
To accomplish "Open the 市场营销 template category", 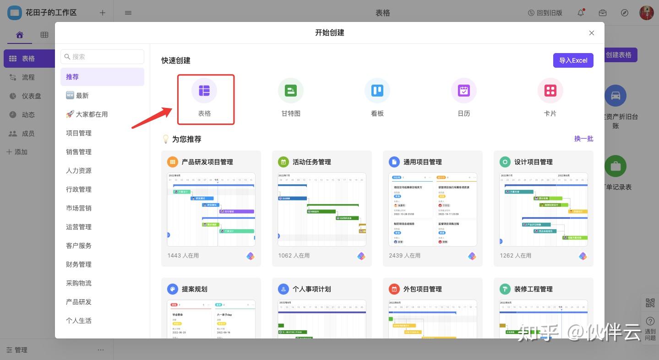I will [102, 208].
